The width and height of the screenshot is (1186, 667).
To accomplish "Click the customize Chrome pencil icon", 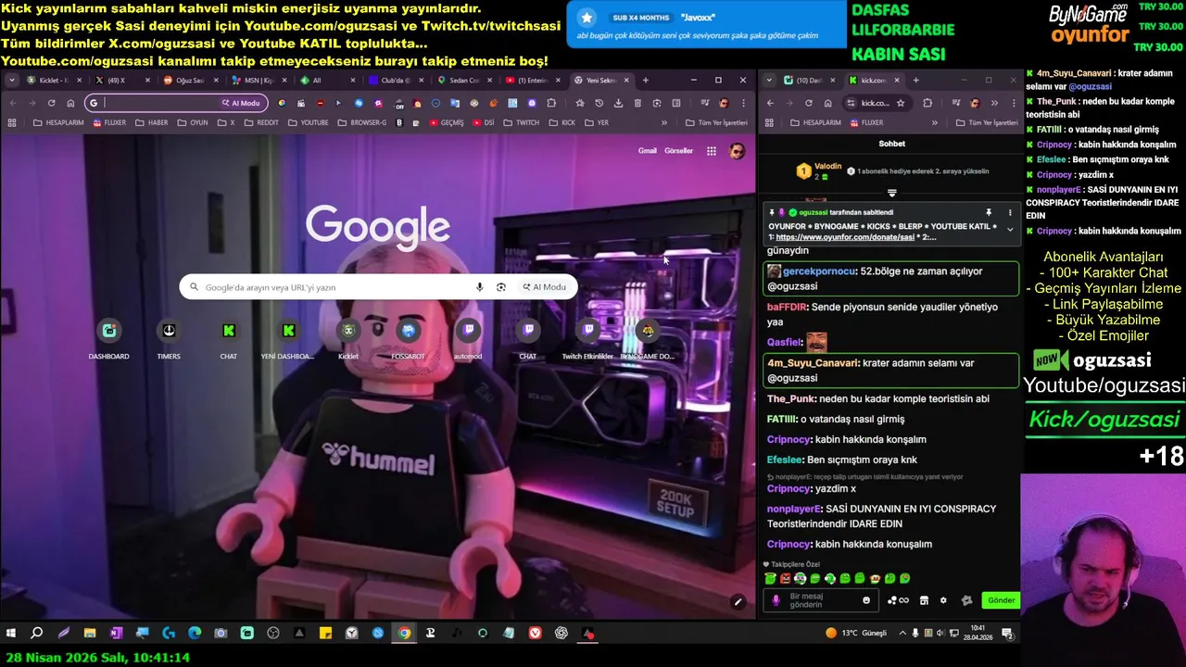I will (x=738, y=602).
